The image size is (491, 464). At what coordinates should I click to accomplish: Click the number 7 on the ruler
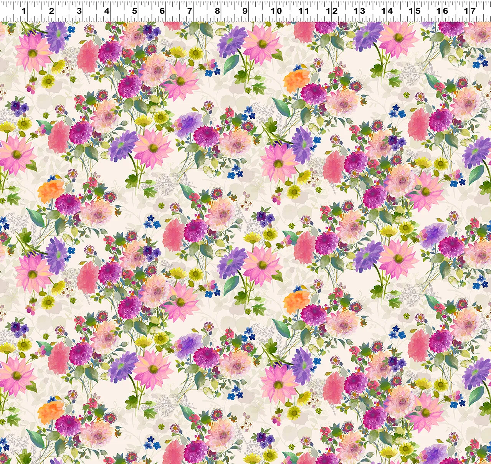pyautogui.click(x=190, y=10)
